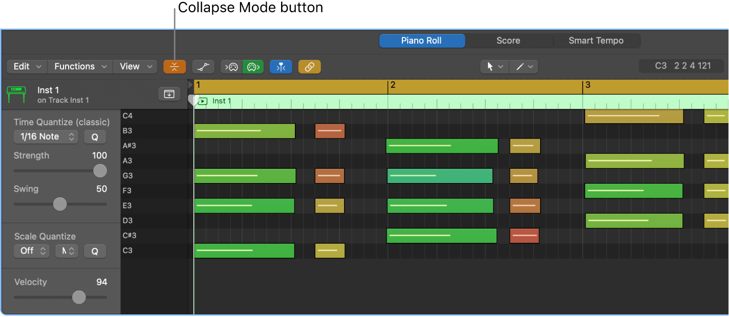The width and height of the screenshot is (729, 317).
Task: Select the long green C3 note in bar 1
Action: point(244,251)
